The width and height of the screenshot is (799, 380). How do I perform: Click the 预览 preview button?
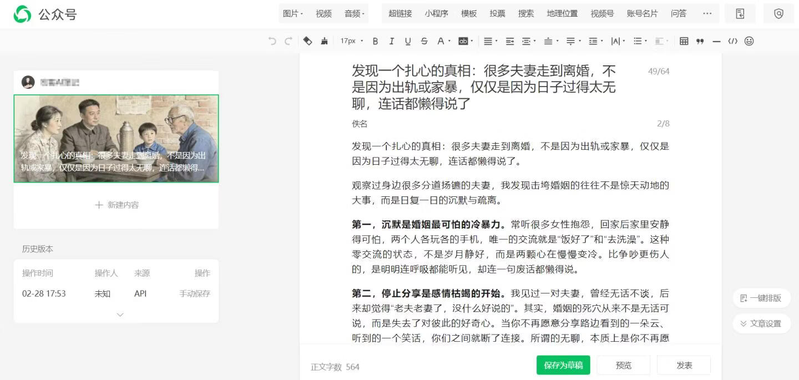[624, 365]
